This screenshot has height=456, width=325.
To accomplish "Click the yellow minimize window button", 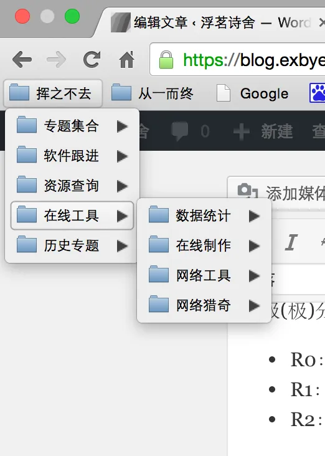I will (x=47, y=16).
